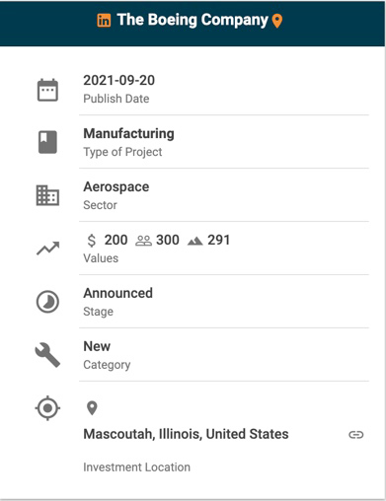
Task: Click the clock icon beside Stage
Action: (47, 302)
